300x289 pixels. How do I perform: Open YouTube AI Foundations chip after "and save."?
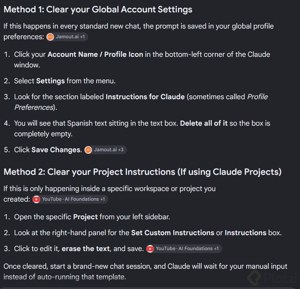[184, 249]
